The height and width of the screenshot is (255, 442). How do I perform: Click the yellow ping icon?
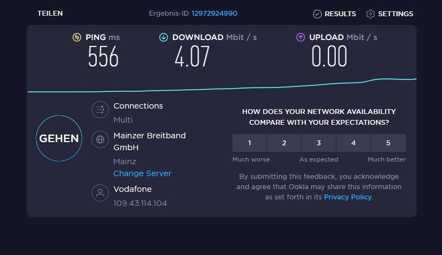pos(77,37)
